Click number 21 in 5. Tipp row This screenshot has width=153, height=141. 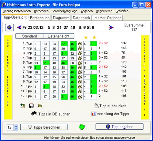pyautogui.click(x=46, y=63)
